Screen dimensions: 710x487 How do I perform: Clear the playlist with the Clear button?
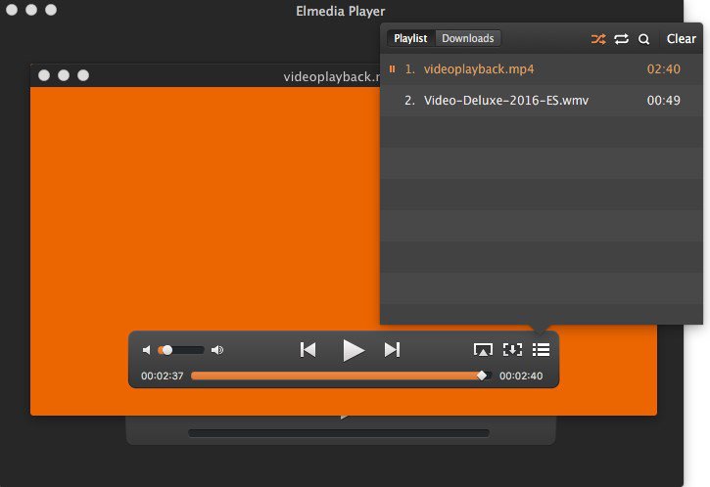681,39
